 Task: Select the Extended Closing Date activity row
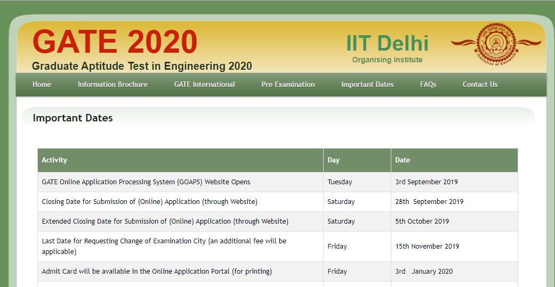click(165, 222)
